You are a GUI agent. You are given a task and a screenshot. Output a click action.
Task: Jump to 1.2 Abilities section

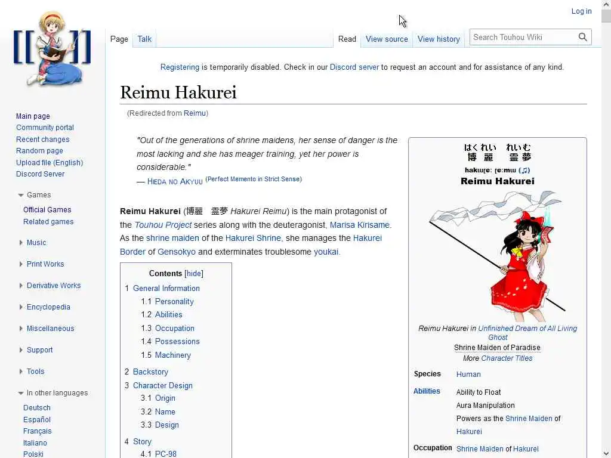[169, 314]
